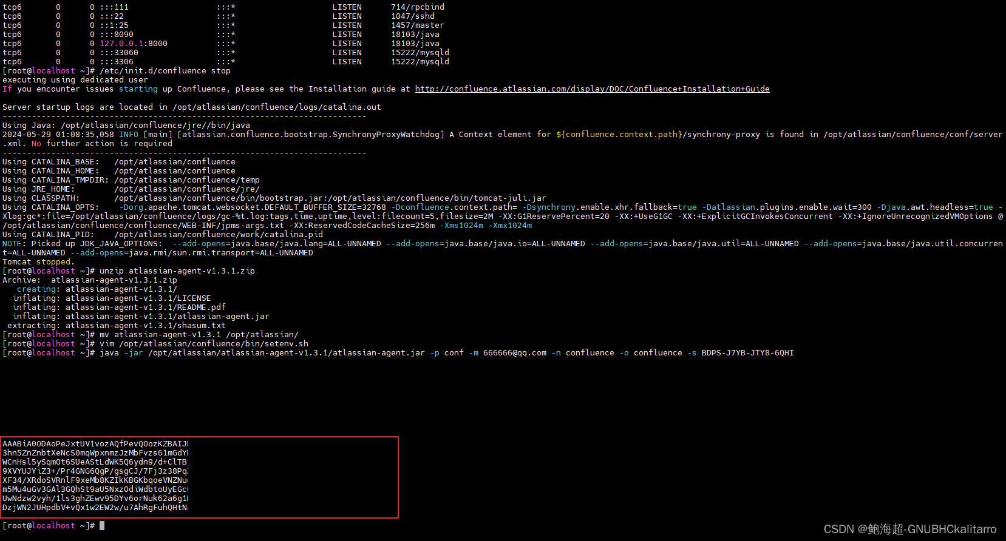Click the CATALINA_BASE label
The image size is (1006, 541).
pyautogui.click(x=63, y=162)
